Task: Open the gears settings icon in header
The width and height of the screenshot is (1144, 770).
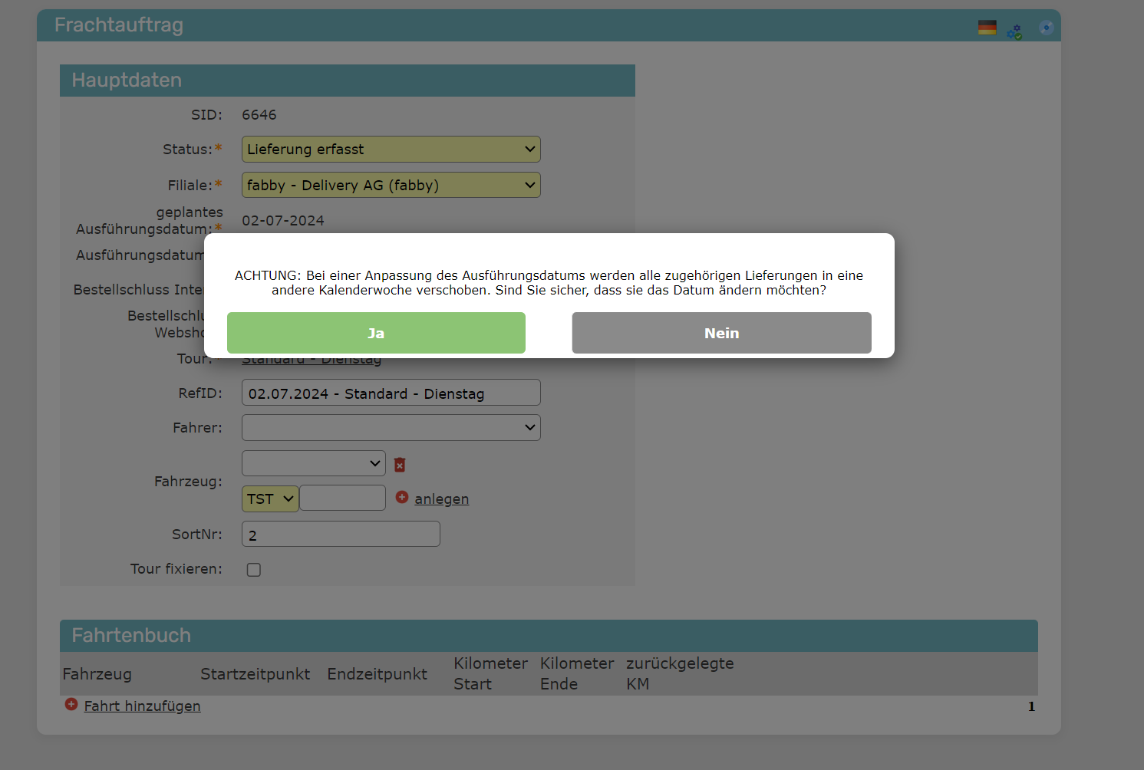Action: click(1014, 31)
